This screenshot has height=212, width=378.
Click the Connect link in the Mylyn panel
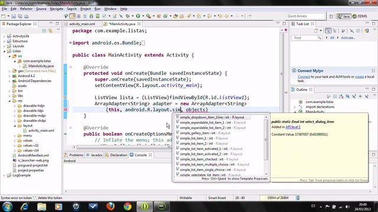tap(304, 77)
